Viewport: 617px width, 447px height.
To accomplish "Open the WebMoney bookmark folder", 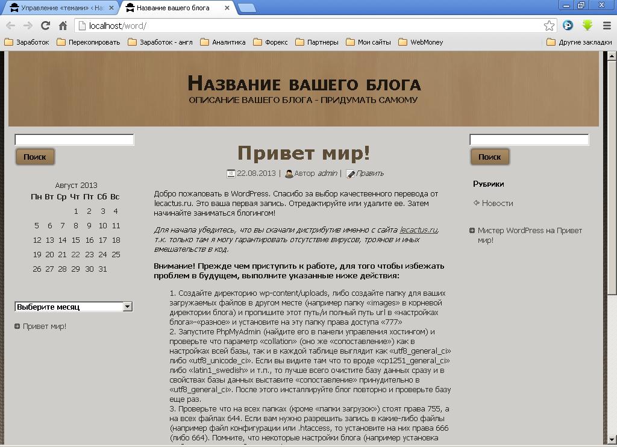I will [421, 42].
